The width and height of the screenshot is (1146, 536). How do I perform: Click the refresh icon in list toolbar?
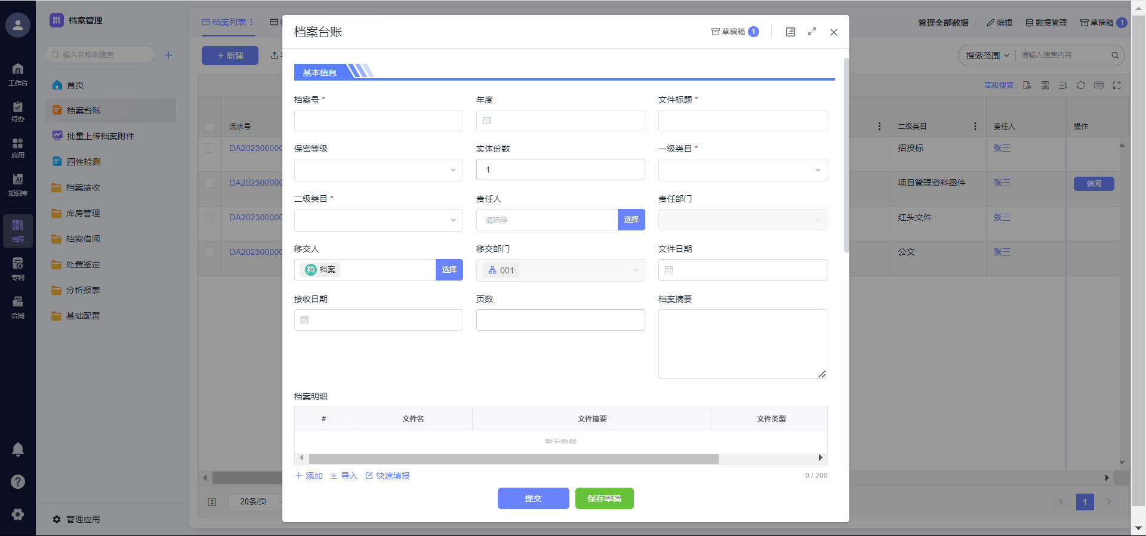pos(1081,85)
